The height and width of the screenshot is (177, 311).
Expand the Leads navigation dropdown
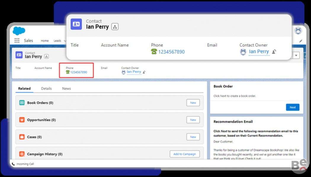[65, 41]
